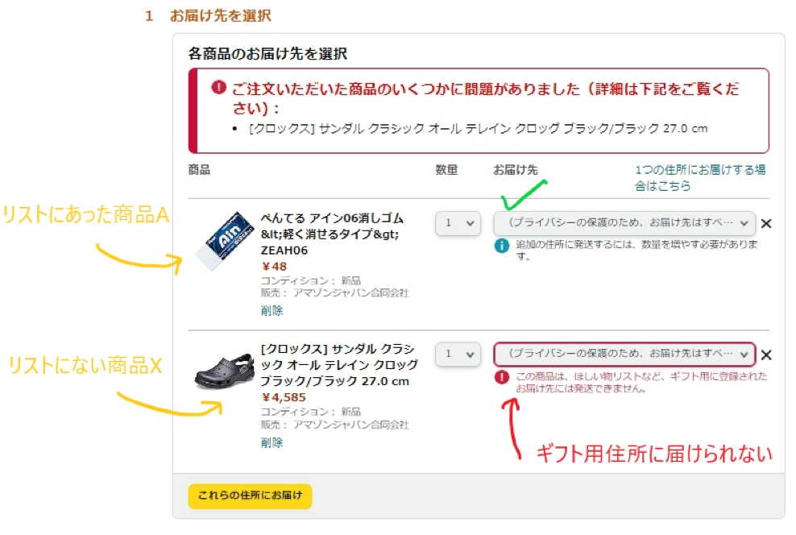
Task: Open the quantity dropdown for the Crocs sandal
Action: pyautogui.click(x=457, y=355)
